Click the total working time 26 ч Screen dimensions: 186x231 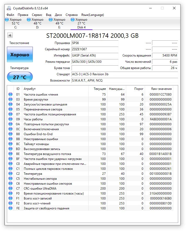pos(165,68)
